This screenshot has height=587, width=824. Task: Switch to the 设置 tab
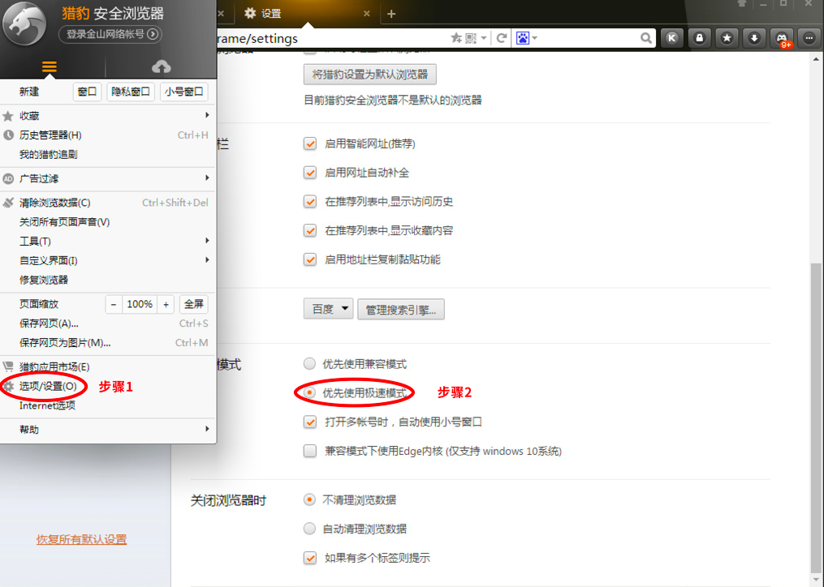click(x=307, y=14)
